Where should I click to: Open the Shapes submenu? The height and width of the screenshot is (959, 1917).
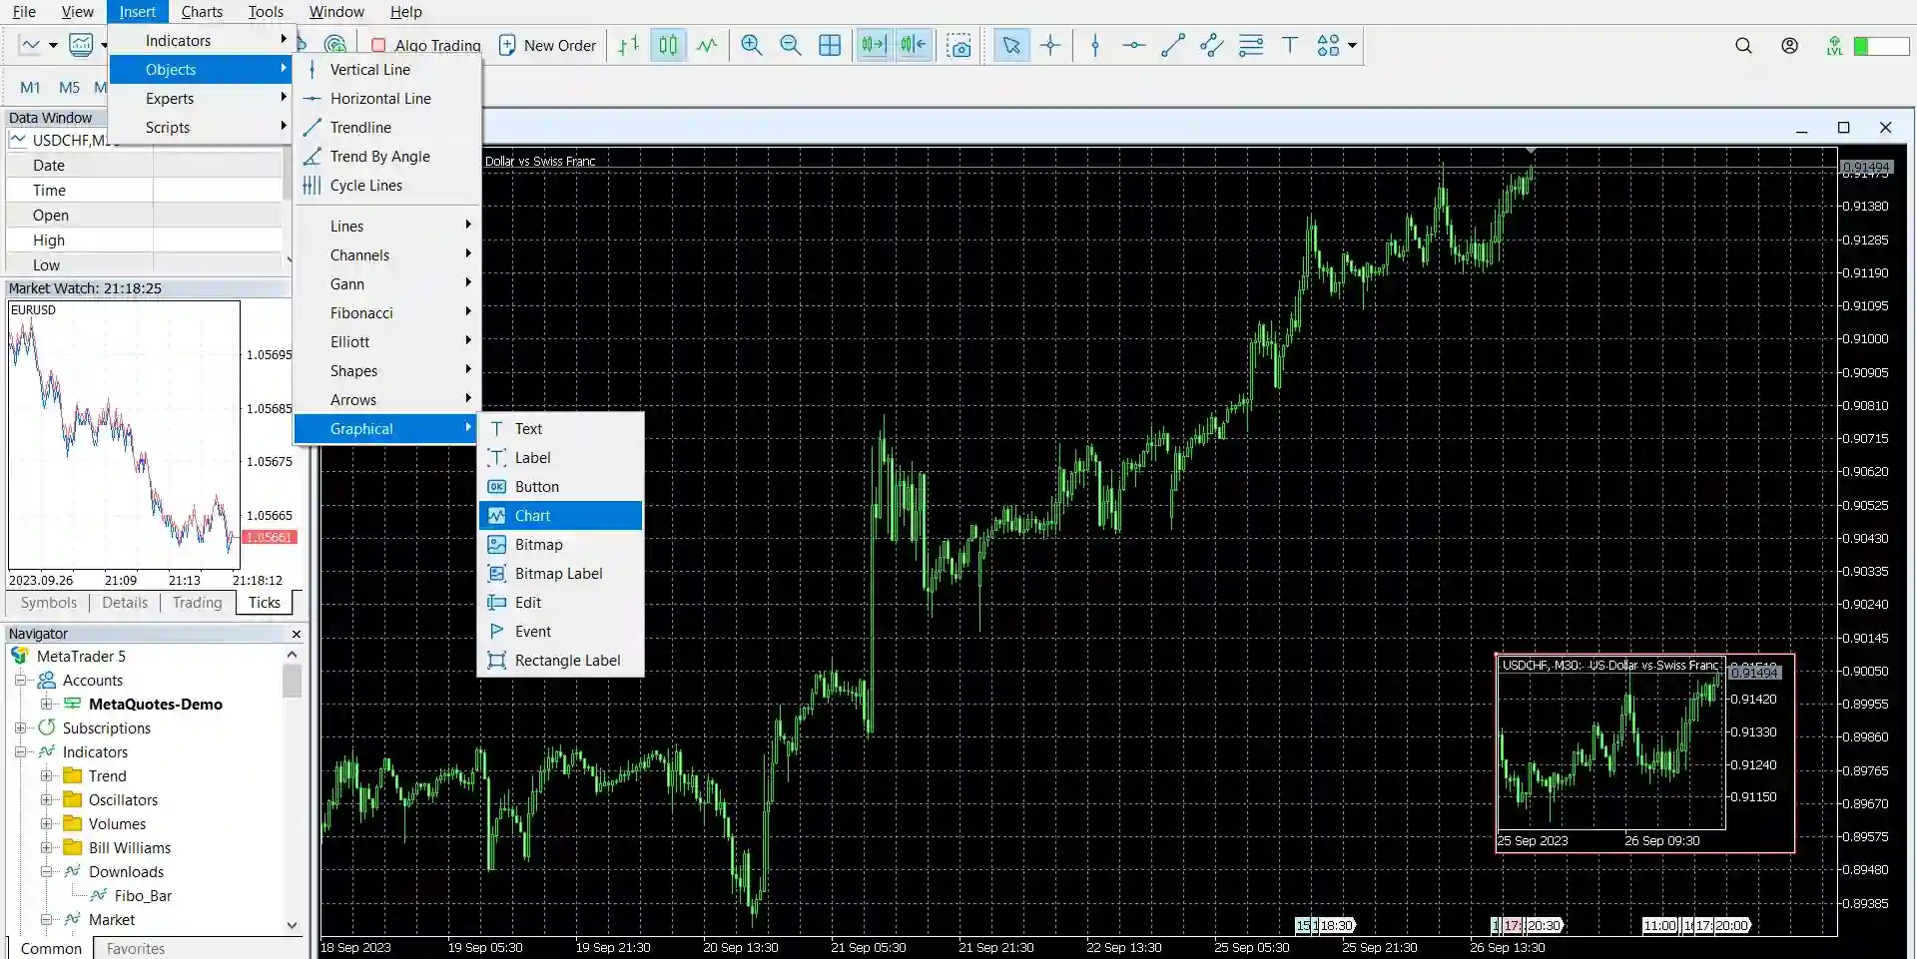(x=387, y=371)
